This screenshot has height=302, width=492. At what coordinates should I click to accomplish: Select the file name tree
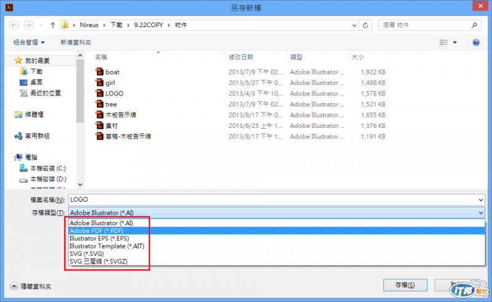click(111, 104)
